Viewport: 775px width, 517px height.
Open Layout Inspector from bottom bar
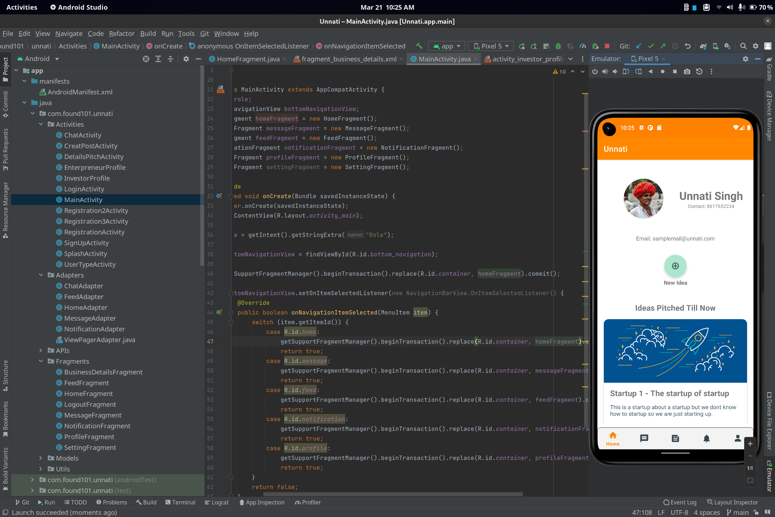[x=733, y=502]
